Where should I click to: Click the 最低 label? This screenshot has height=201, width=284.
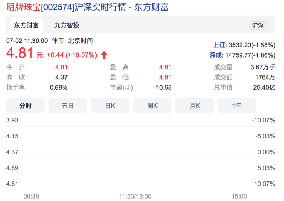119,78
